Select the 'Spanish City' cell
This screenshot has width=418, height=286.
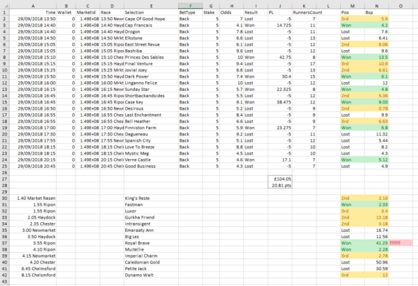click(151, 140)
